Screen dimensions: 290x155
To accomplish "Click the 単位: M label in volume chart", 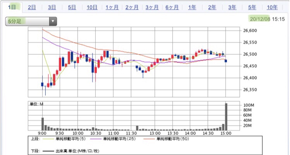I will pyautogui.click(x=36, y=104).
